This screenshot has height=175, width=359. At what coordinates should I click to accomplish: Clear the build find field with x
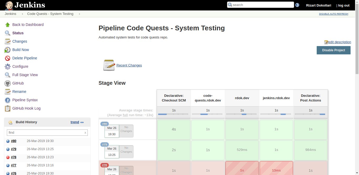coord(85,133)
